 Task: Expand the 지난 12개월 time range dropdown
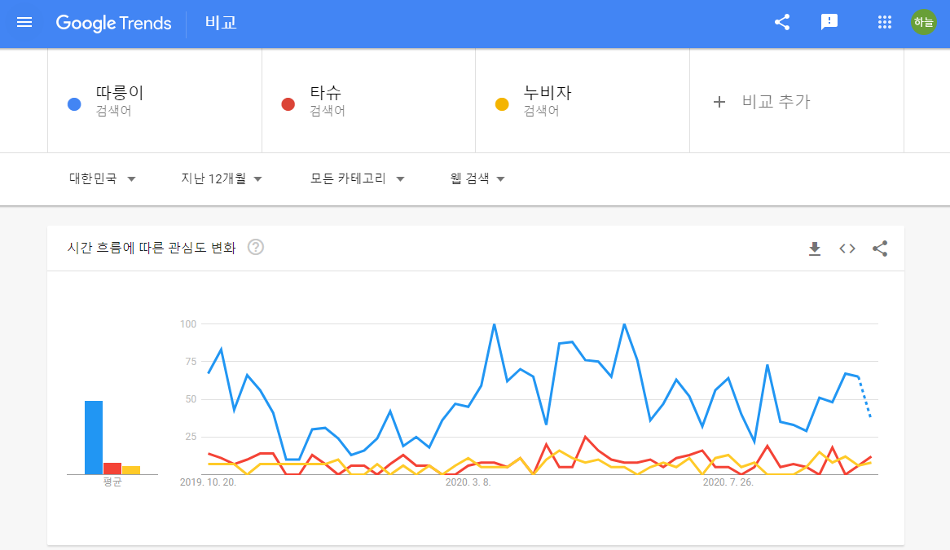coord(220,178)
